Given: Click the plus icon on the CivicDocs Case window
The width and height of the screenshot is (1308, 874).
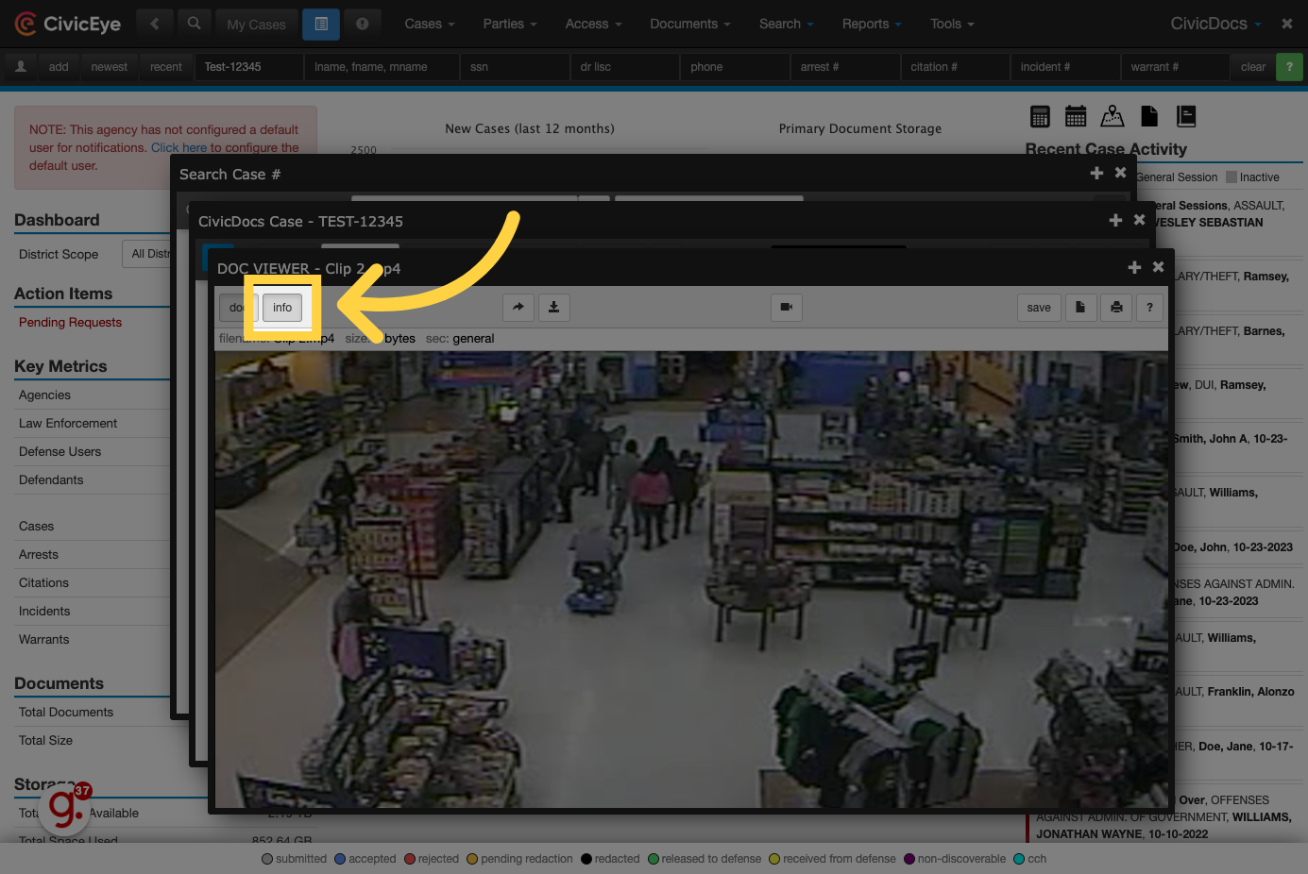Looking at the screenshot, I should [x=1115, y=220].
